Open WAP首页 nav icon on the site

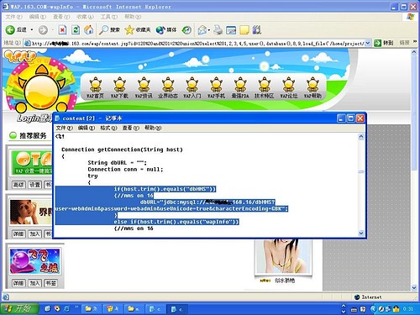point(95,87)
